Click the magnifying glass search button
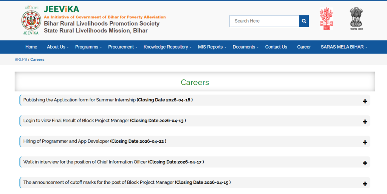 304,21
